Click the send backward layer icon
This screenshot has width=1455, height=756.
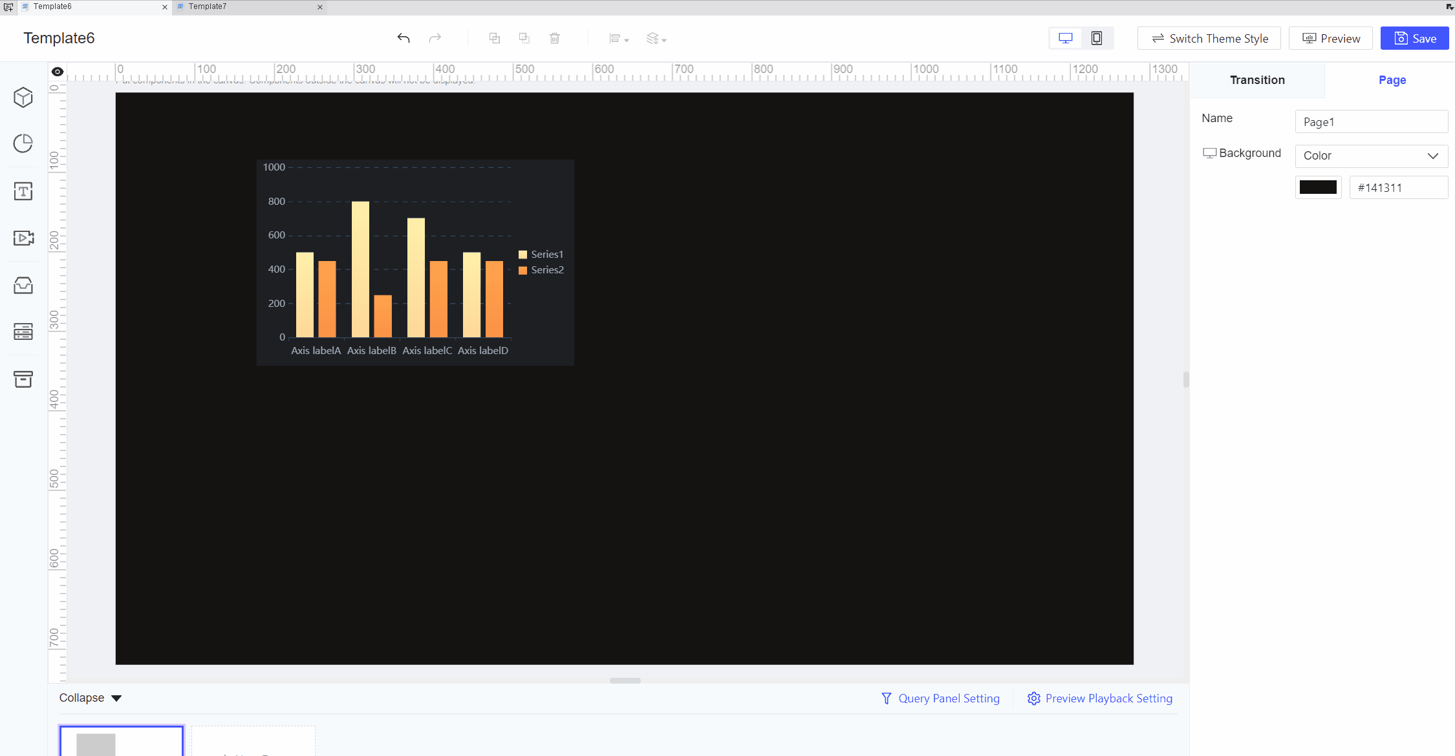coord(524,38)
